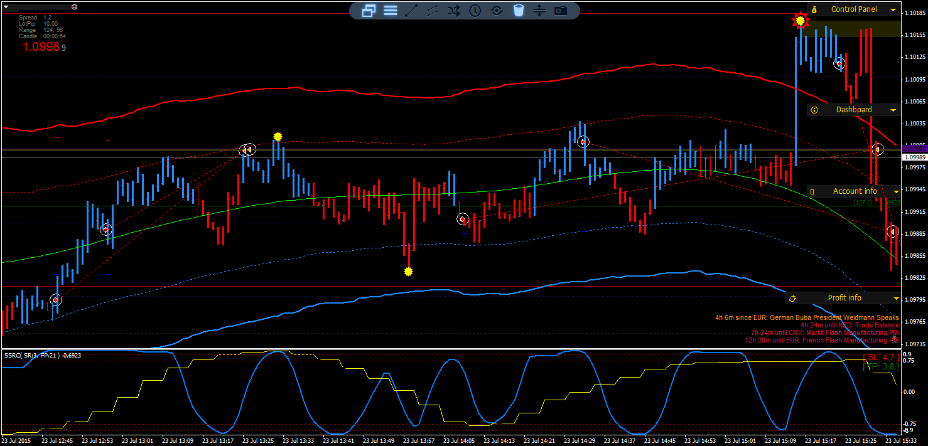Click the circled signal marker near 12:45

click(x=55, y=300)
